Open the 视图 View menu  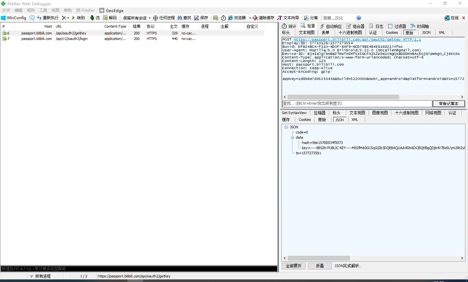pyautogui.click(x=56, y=10)
